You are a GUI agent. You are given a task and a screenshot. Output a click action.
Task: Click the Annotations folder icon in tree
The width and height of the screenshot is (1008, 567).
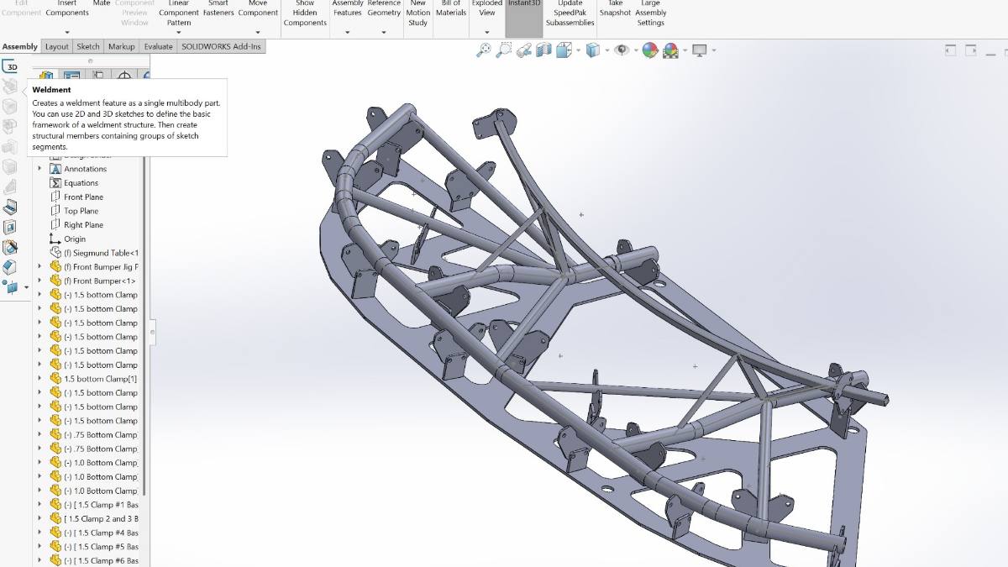point(56,169)
